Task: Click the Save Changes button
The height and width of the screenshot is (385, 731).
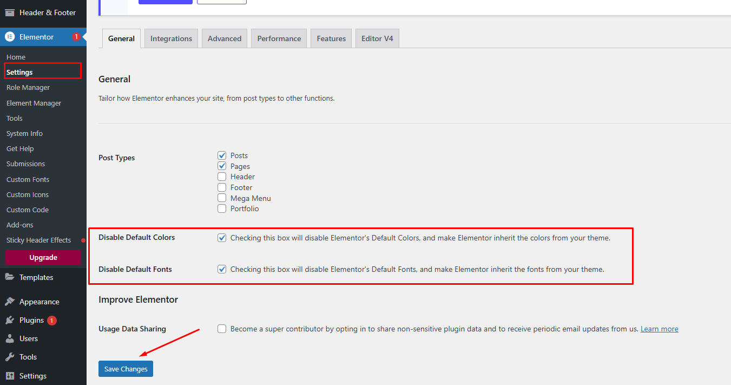Action: click(x=126, y=369)
